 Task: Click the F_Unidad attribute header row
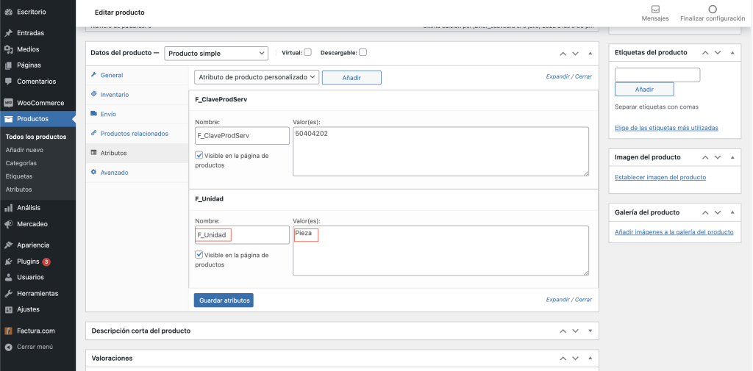[x=393, y=198]
